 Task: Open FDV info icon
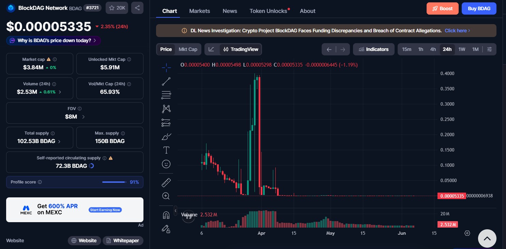80,109
